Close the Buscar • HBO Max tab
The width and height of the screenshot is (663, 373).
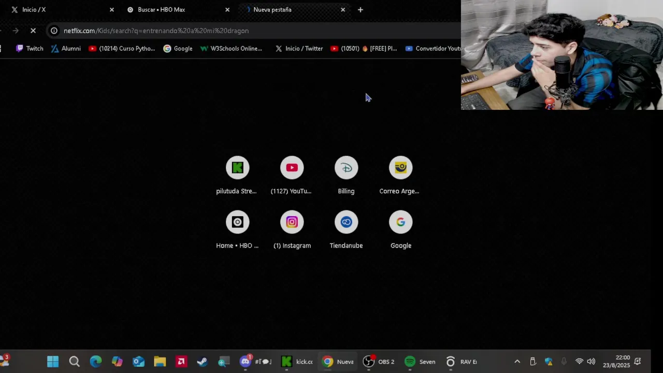pos(227,9)
